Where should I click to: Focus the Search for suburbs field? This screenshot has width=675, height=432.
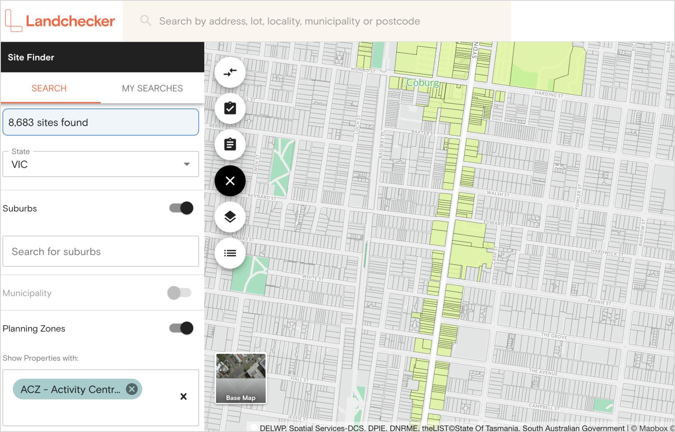coord(100,251)
